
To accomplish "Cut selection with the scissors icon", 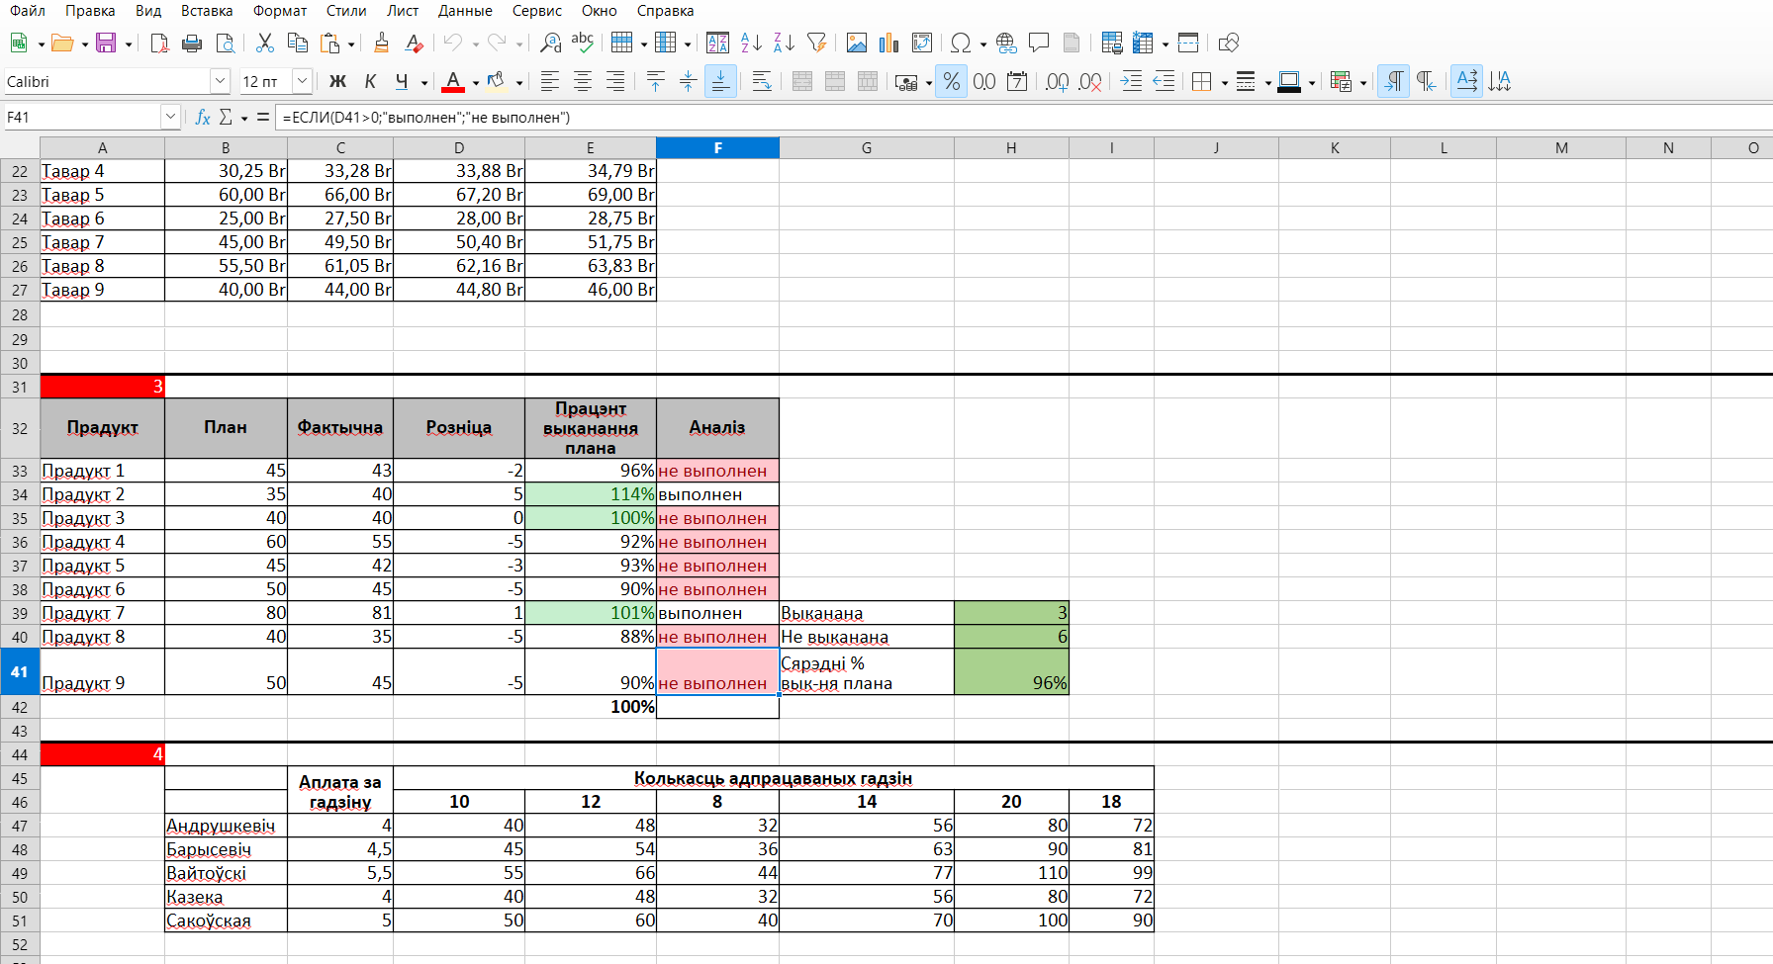I will pos(264,43).
